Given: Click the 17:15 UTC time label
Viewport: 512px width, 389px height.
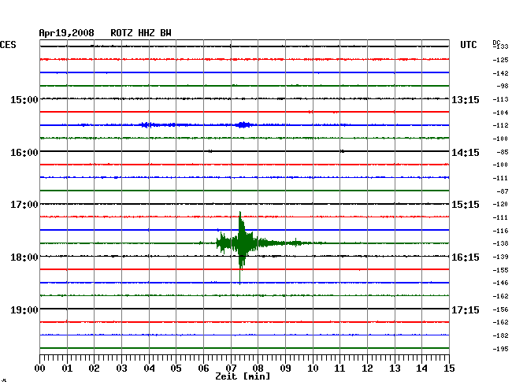Looking at the screenshot, I should [x=466, y=309].
